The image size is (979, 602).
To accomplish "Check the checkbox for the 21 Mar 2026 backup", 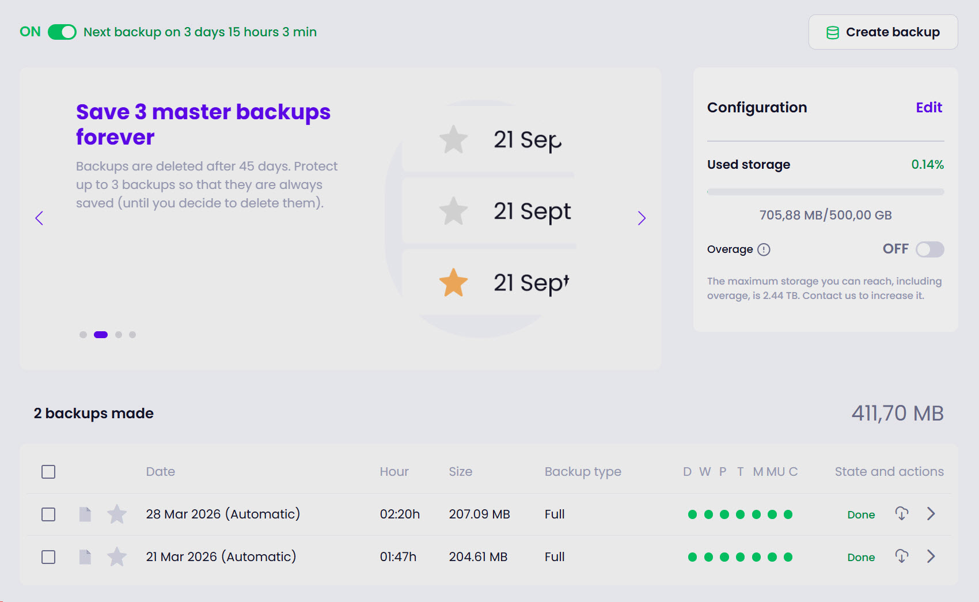I will (x=48, y=556).
